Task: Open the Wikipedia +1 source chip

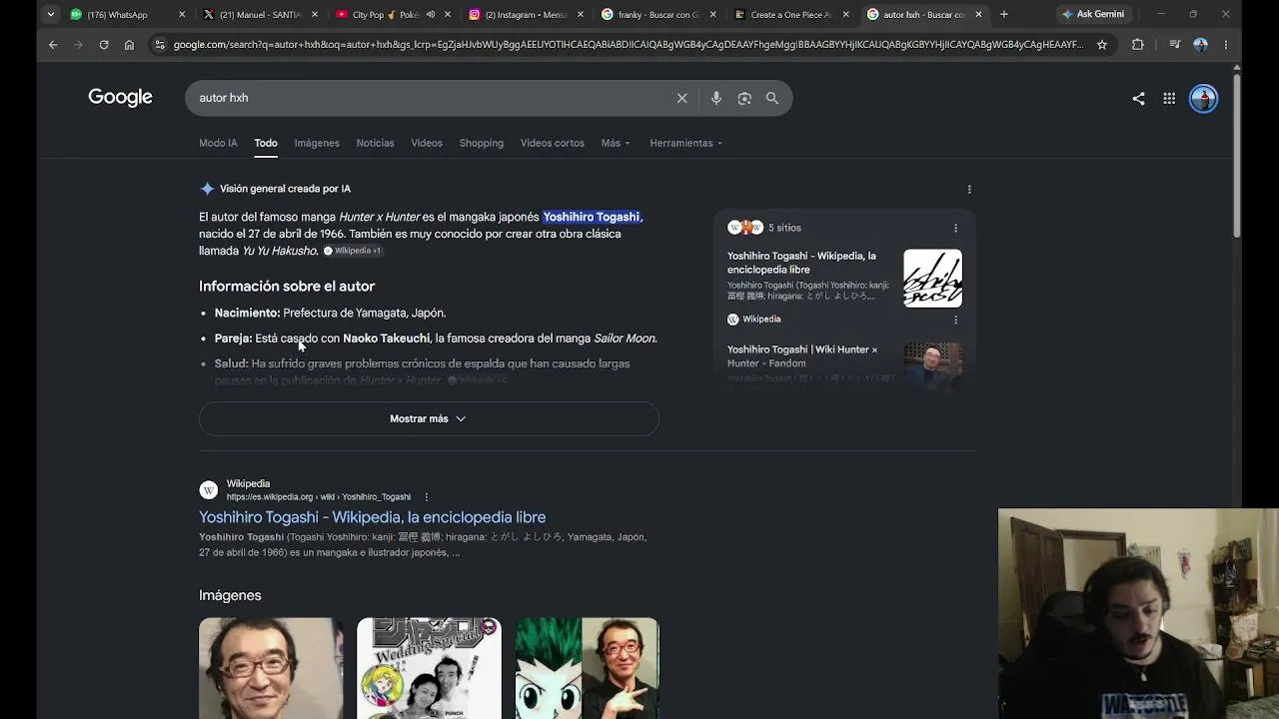Action: coord(352,251)
